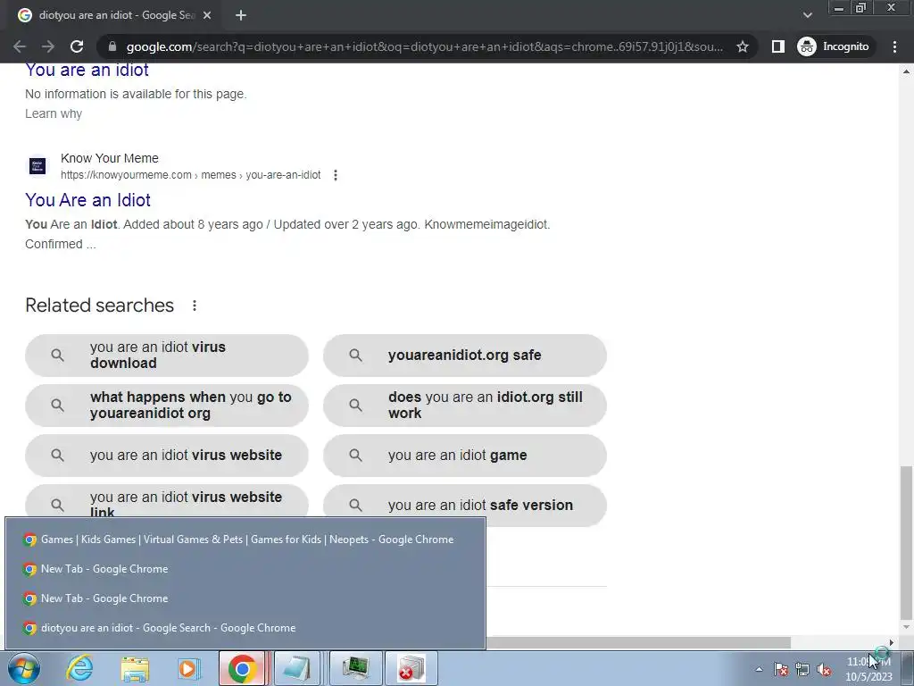Open Windows Media Player on taskbar
The width and height of the screenshot is (914, 686).
click(x=189, y=668)
